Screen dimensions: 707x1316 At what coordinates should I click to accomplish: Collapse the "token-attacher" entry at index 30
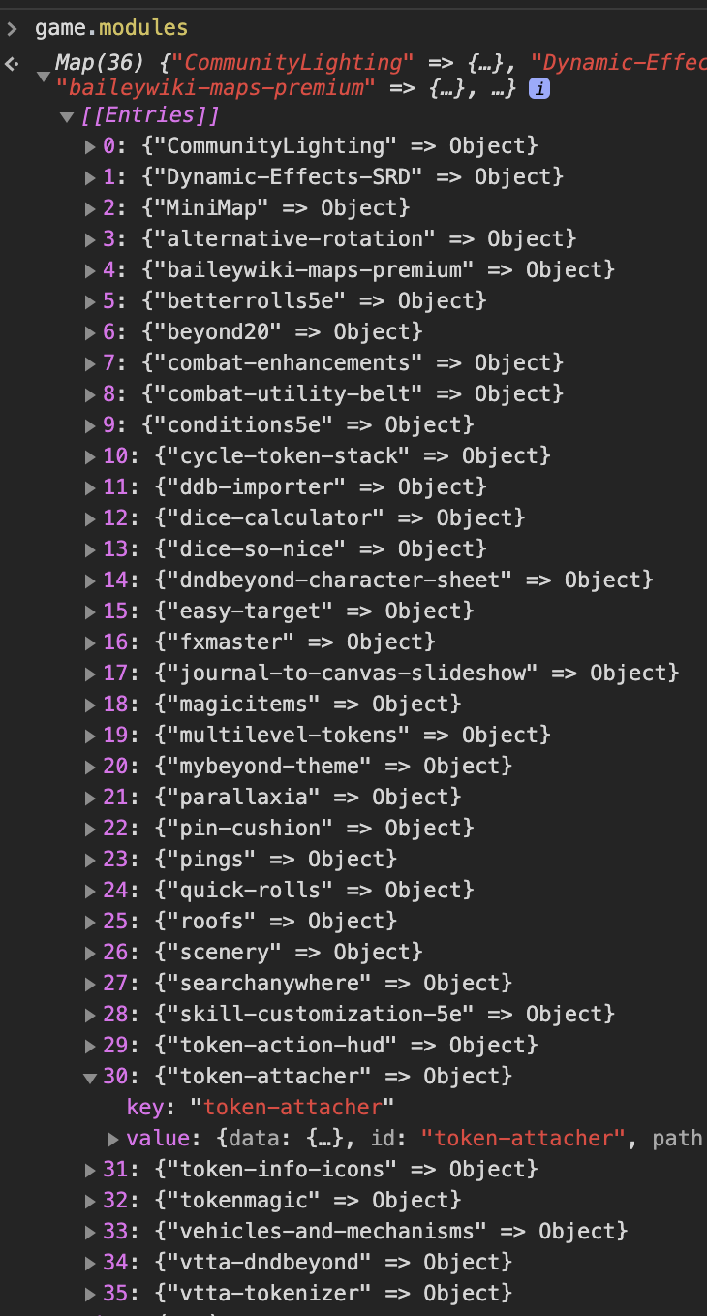[89, 1076]
